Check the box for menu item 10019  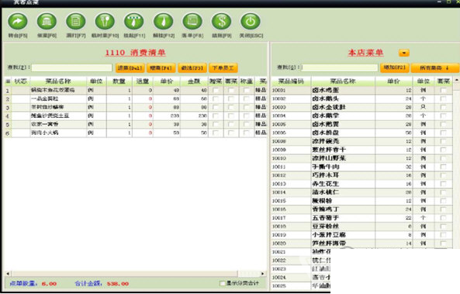(443, 235)
